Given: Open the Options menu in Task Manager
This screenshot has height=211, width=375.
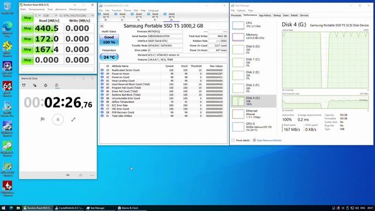Looking at the screenshot, I should coord(241,11).
